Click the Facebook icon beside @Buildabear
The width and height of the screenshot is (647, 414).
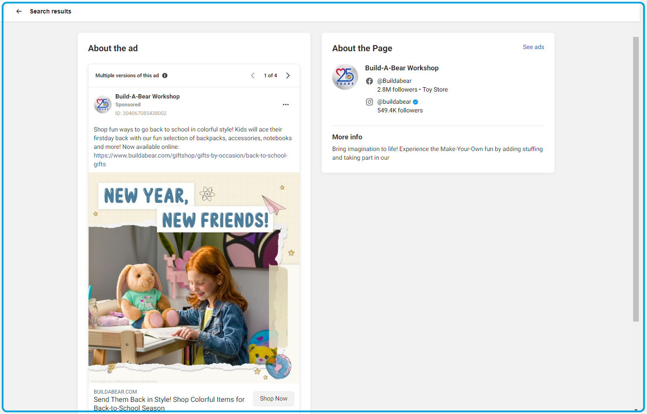pyautogui.click(x=369, y=81)
